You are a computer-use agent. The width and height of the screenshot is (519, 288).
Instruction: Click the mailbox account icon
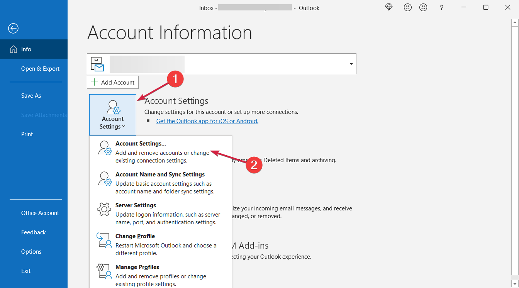pos(97,64)
